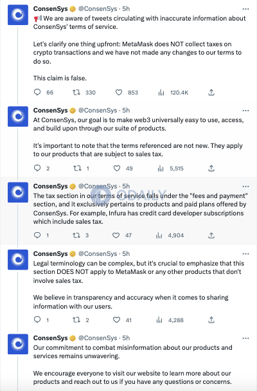Open ConsenSys avatar on the first tweet
This screenshot has width=257, height=391.
point(18,15)
